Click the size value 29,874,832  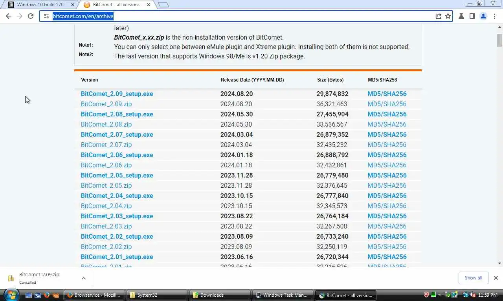click(332, 94)
